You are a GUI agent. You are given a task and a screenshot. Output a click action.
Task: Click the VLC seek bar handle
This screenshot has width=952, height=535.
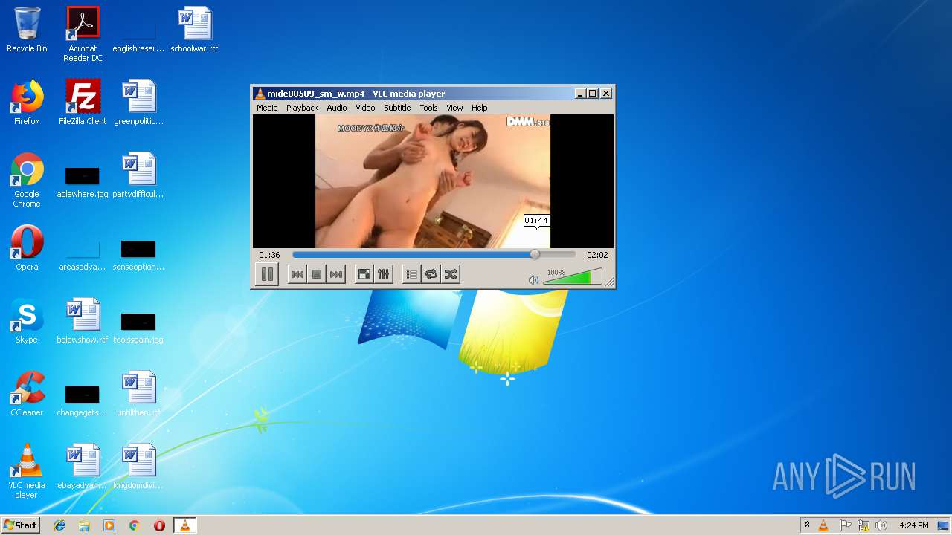(x=535, y=254)
